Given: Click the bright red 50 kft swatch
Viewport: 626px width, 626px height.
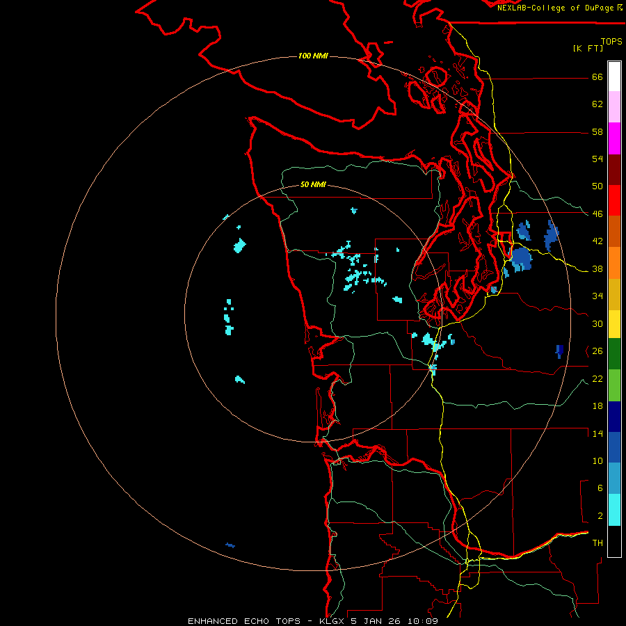Looking at the screenshot, I should coord(614,200).
